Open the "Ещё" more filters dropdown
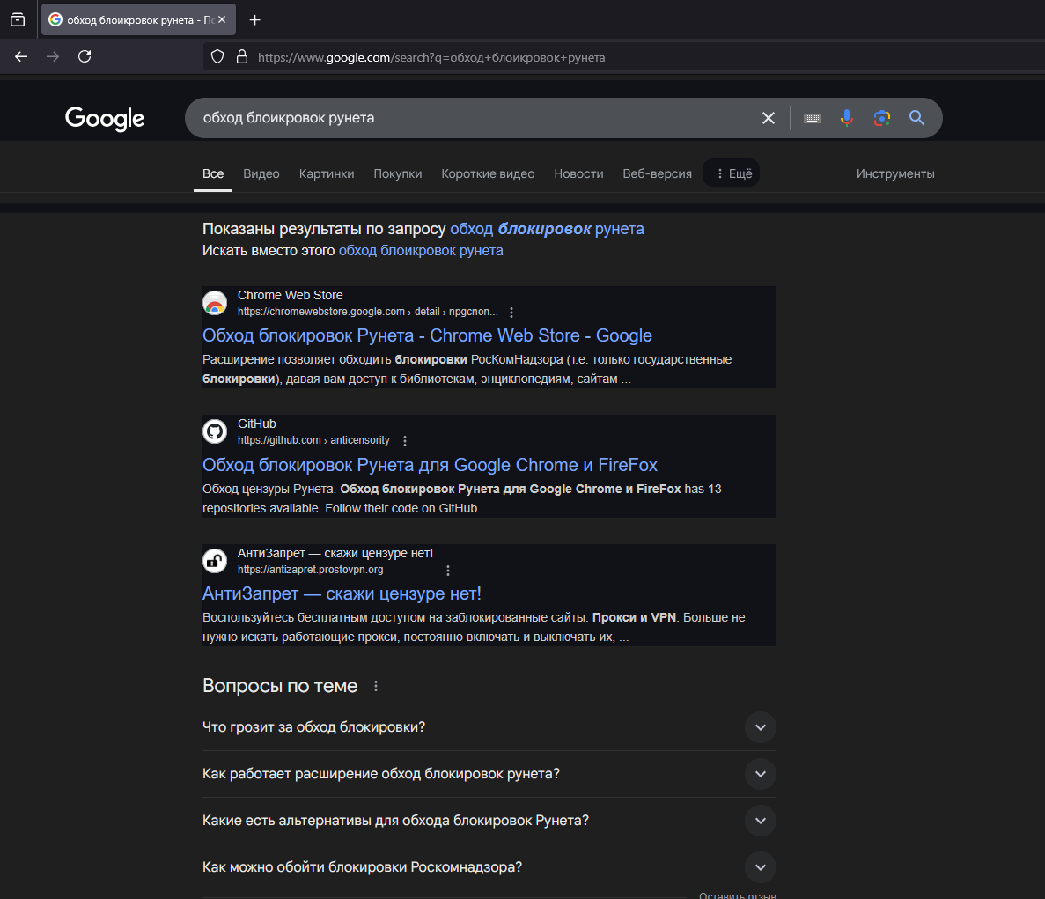 pyautogui.click(x=732, y=173)
